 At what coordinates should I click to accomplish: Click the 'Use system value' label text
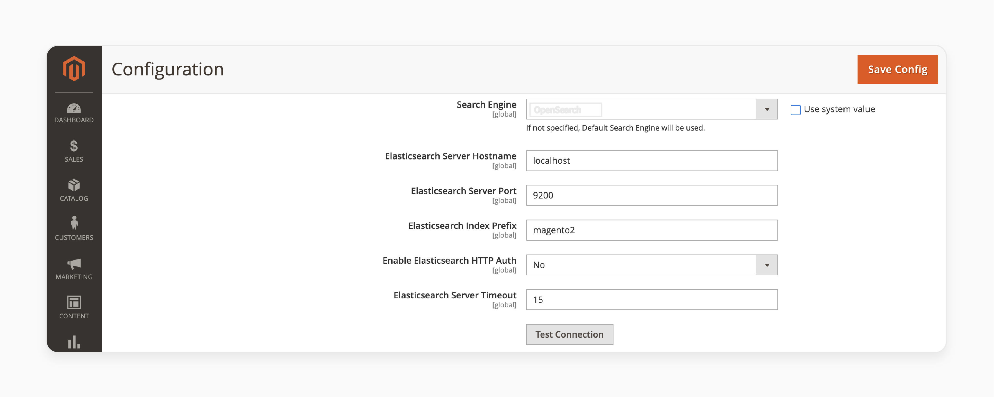pos(839,110)
